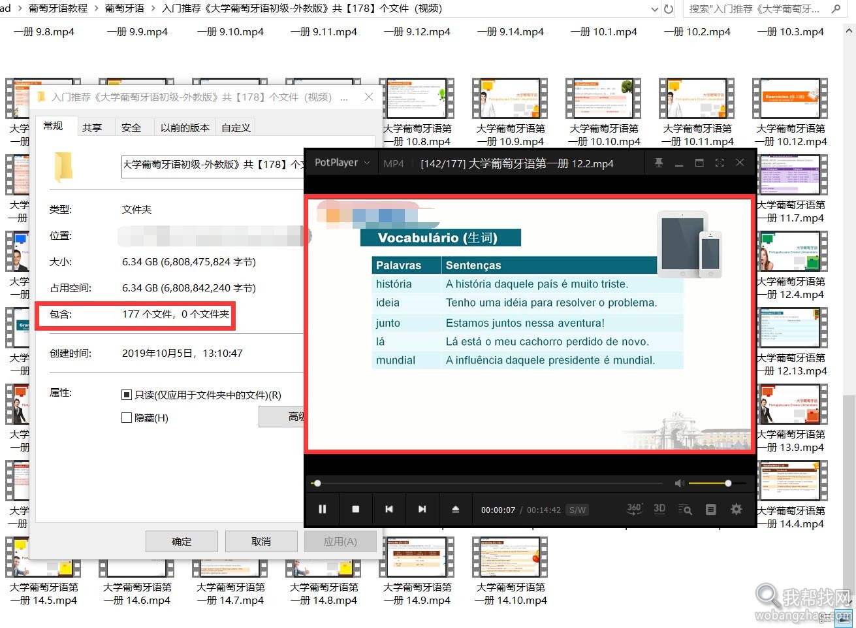Switch to the 安全 (Security) tab

tap(131, 127)
